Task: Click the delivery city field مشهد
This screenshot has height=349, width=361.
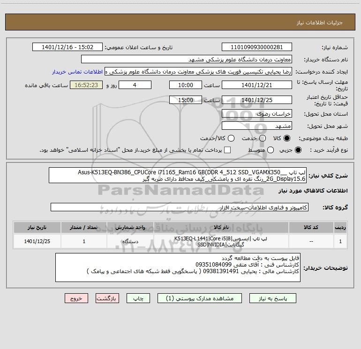Action: pos(257,126)
